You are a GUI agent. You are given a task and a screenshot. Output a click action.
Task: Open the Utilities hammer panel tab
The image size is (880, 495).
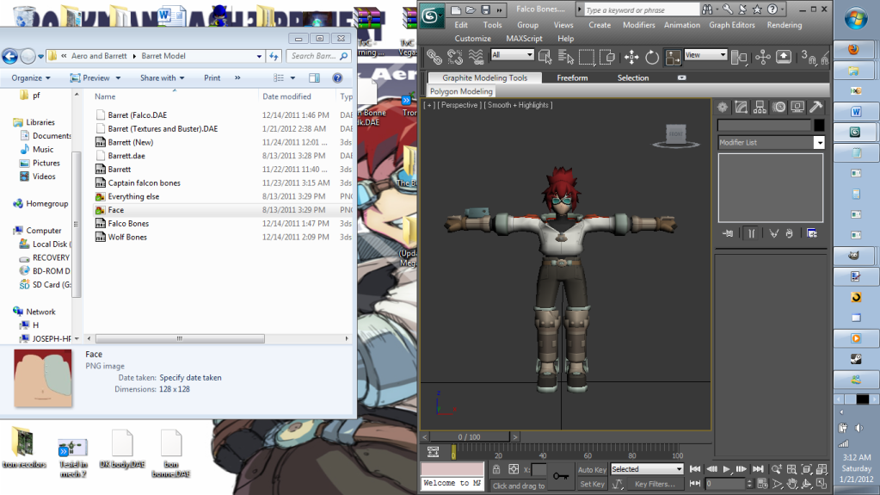816,107
